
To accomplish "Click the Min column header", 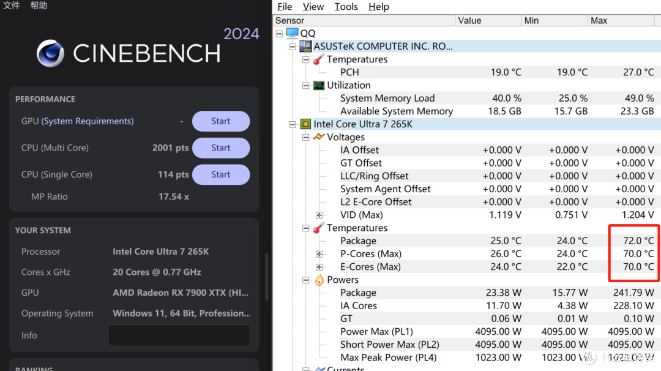I will point(555,20).
